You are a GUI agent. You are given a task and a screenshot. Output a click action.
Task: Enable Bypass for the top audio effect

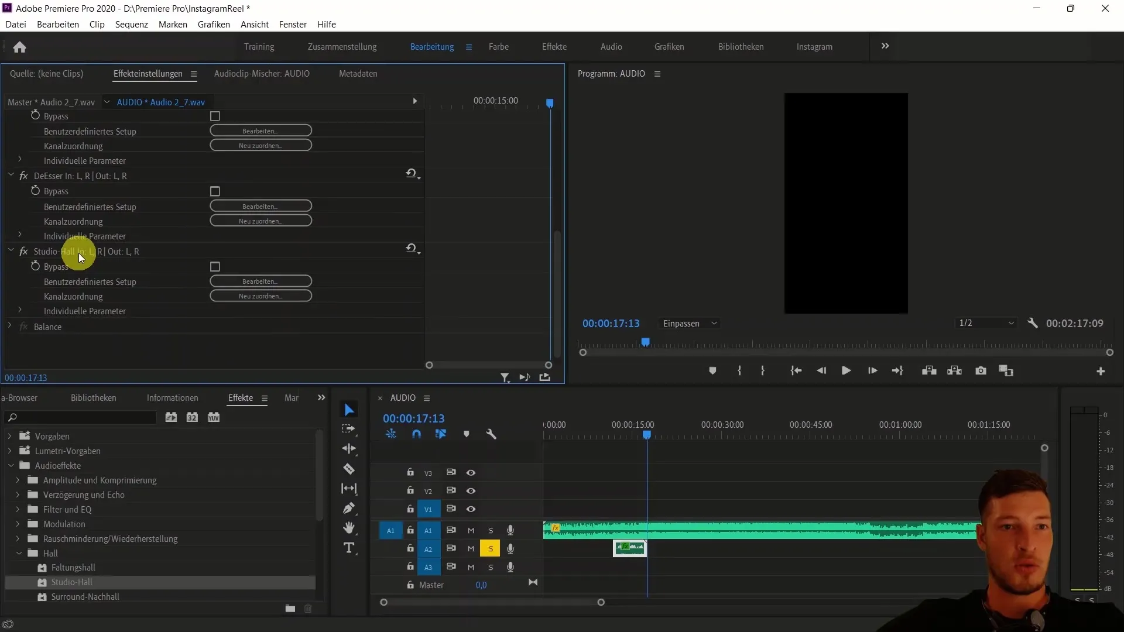point(215,116)
